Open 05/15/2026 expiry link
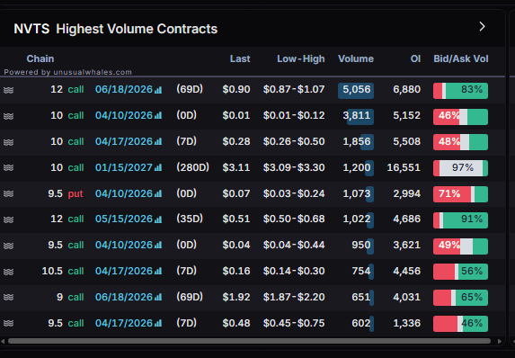Viewport: 515px width, 358px height. (x=124, y=219)
